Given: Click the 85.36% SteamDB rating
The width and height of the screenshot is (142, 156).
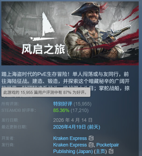Looking at the screenshot, I should 61,110.
